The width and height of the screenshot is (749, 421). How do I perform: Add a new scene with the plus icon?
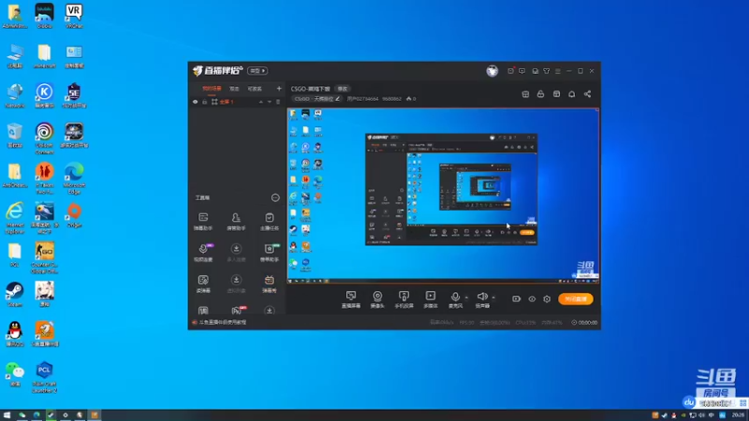279,88
